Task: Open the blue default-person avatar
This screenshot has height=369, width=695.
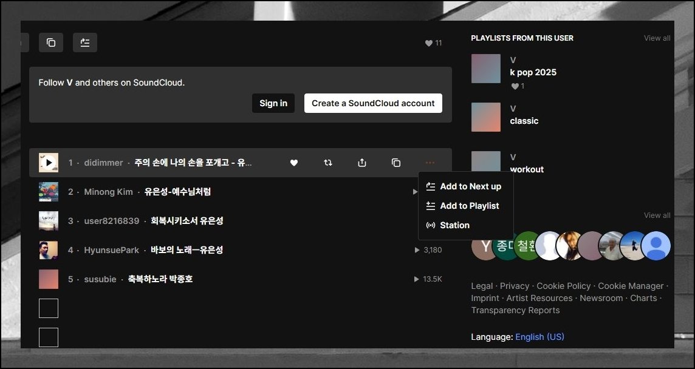Action: (656, 246)
